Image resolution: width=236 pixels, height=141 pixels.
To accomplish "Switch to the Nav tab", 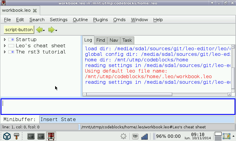I will click(114, 40).
